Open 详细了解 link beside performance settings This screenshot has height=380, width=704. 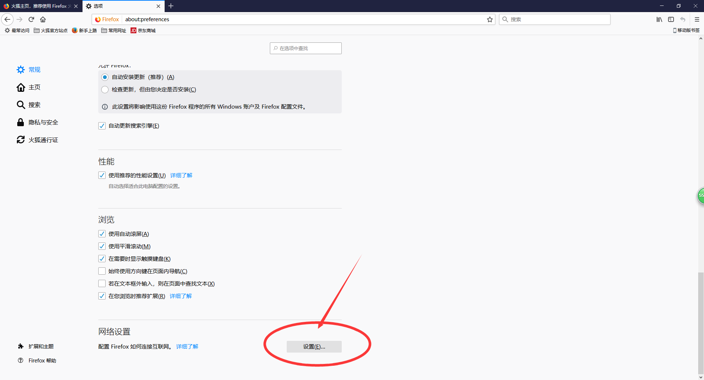(x=181, y=176)
